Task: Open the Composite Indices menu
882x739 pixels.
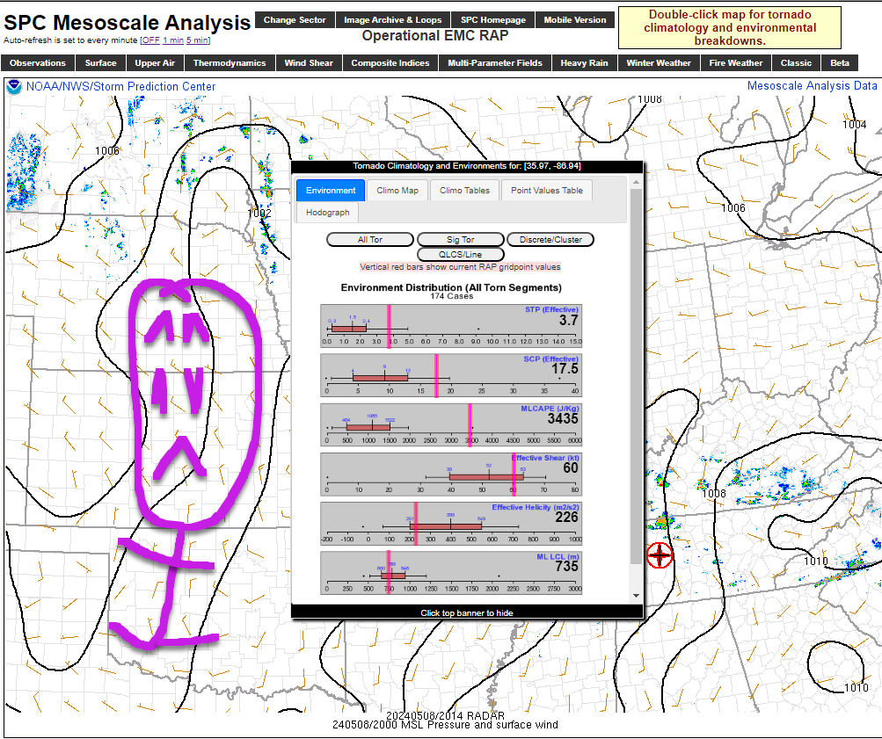Action: click(x=390, y=63)
